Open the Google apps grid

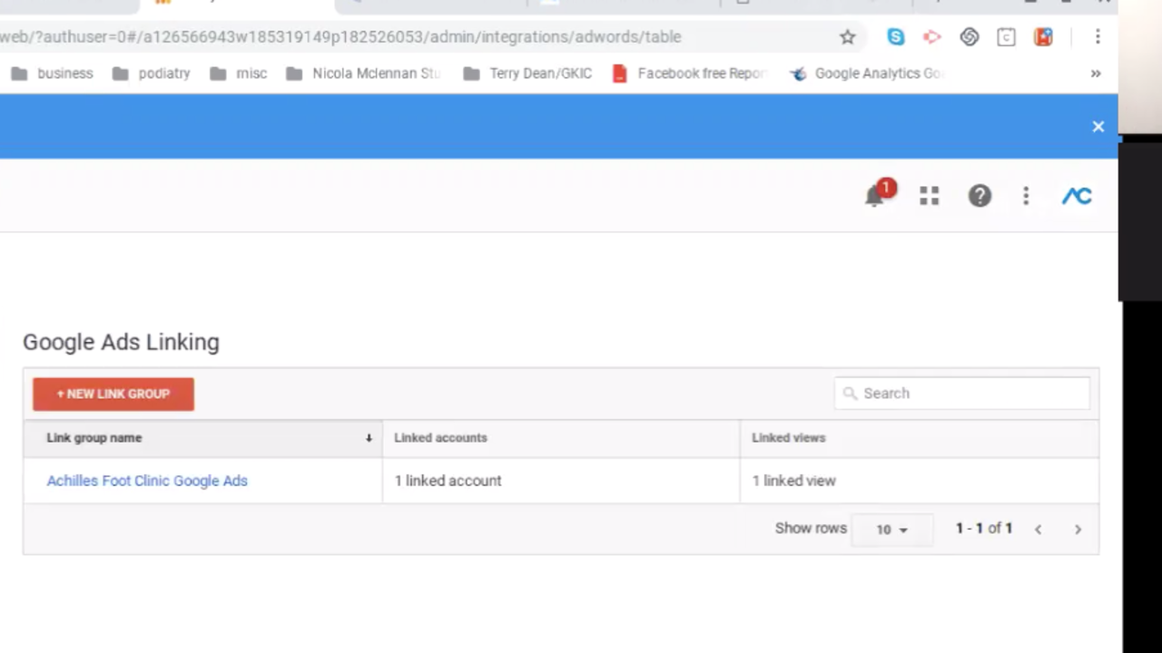click(929, 196)
